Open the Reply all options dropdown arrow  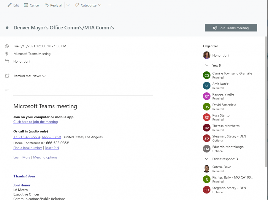(x=68, y=5)
